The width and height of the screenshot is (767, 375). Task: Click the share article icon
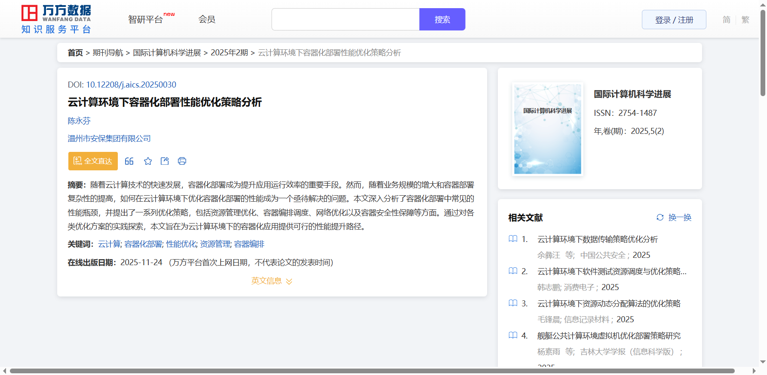point(165,161)
